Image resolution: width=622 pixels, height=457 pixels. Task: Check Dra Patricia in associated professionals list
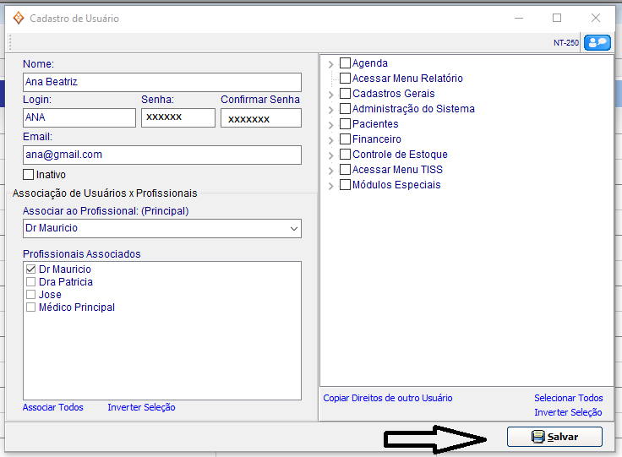(x=31, y=282)
